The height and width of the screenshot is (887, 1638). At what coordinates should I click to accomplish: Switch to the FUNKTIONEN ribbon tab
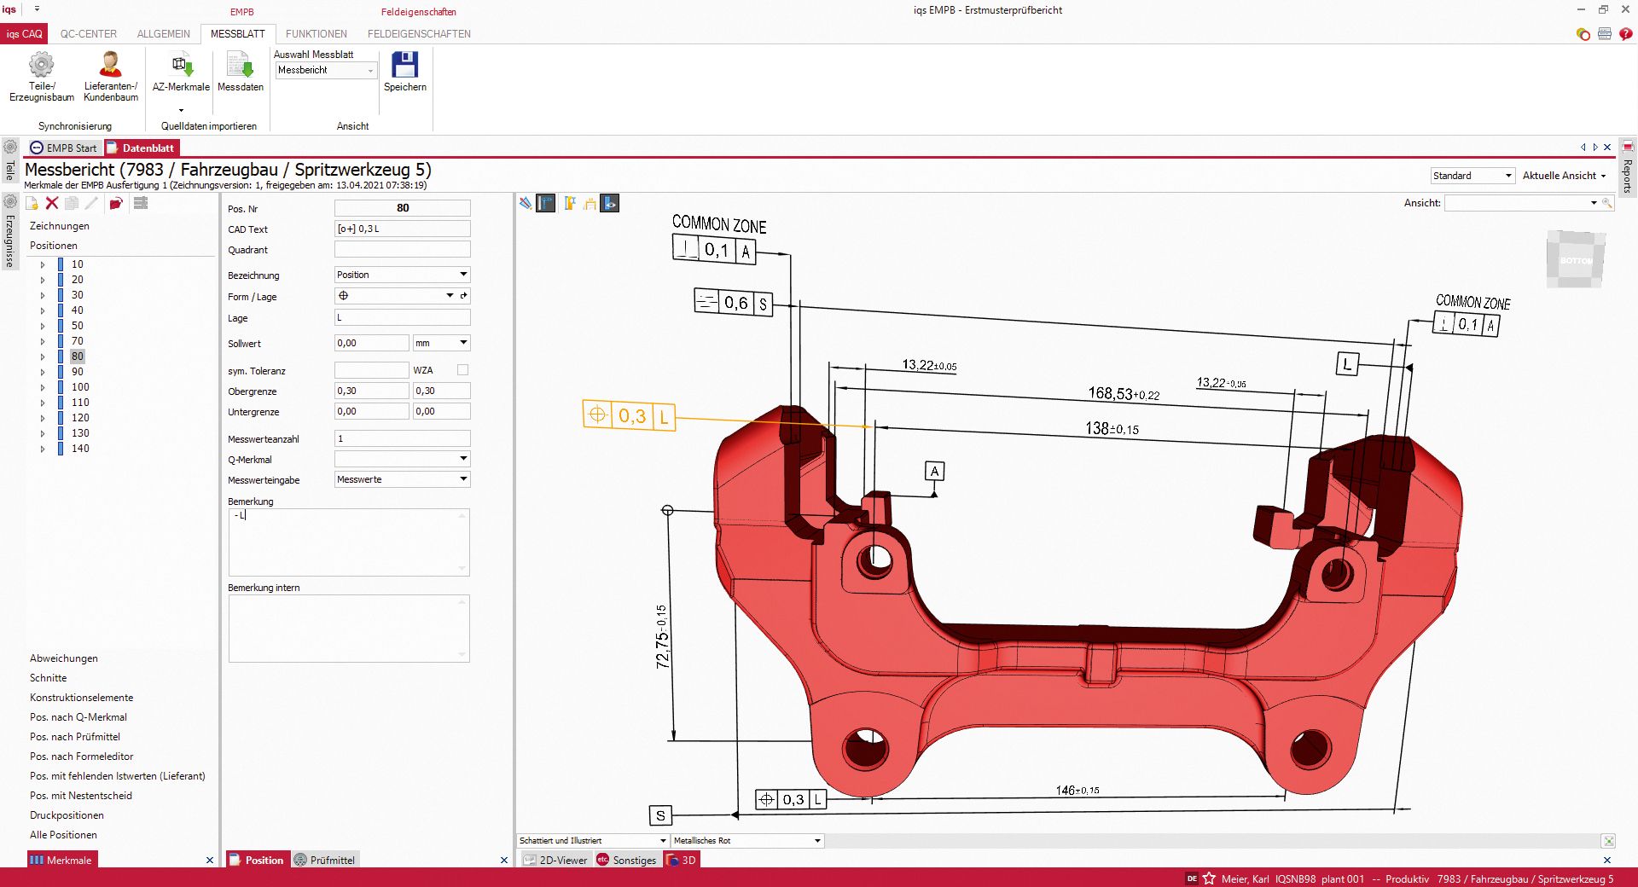(x=317, y=34)
